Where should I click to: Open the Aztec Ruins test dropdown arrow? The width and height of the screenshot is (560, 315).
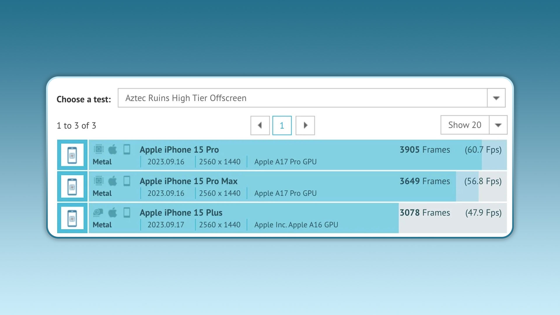coord(496,98)
